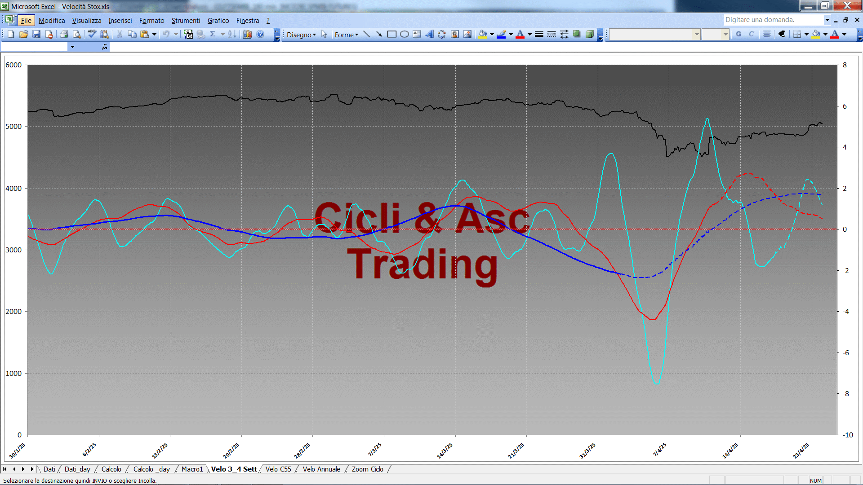The image size is (863, 485).
Task: Open the Borders dropdown arrow
Action: point(806,34)
